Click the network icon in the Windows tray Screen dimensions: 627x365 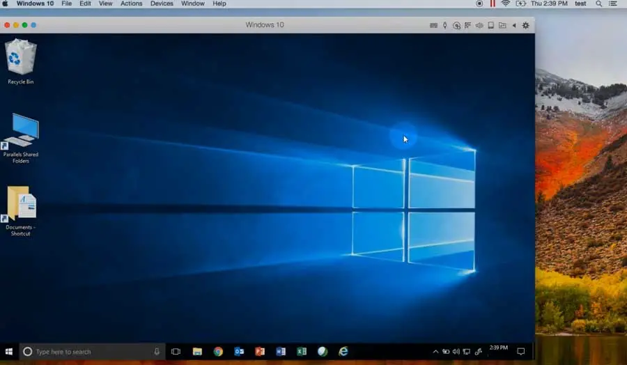coord(466,352)
